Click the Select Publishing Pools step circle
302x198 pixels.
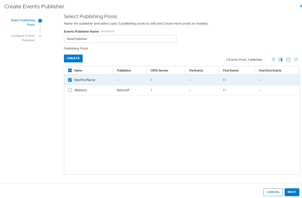coord(40,21)
